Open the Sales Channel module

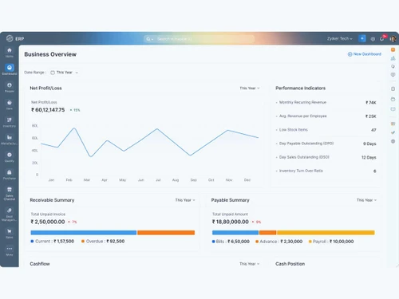10,194
